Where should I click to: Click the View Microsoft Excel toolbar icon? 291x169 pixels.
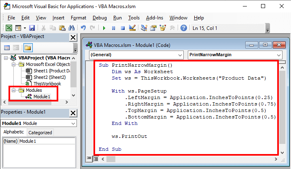9,28
